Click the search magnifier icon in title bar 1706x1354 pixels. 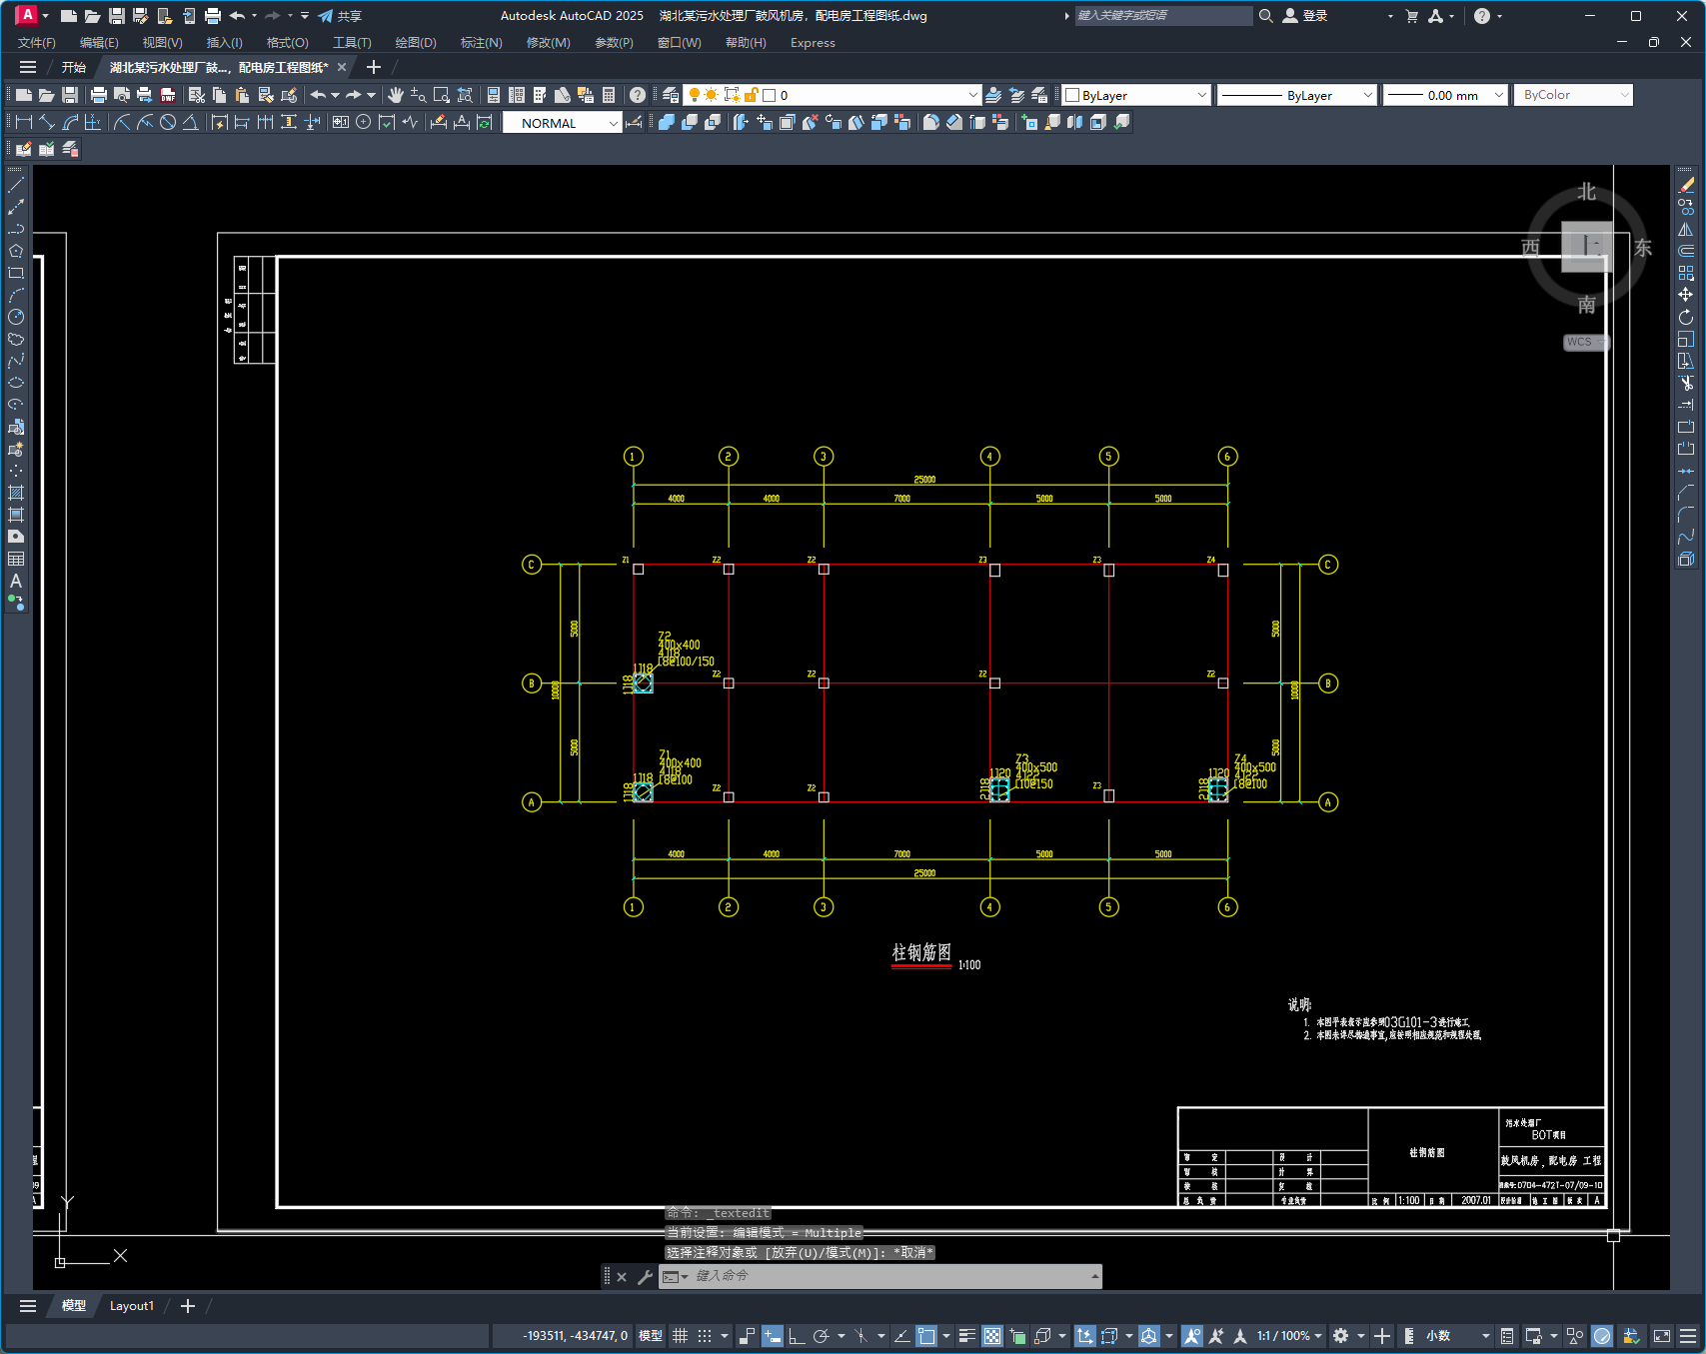coord(1266,16)
